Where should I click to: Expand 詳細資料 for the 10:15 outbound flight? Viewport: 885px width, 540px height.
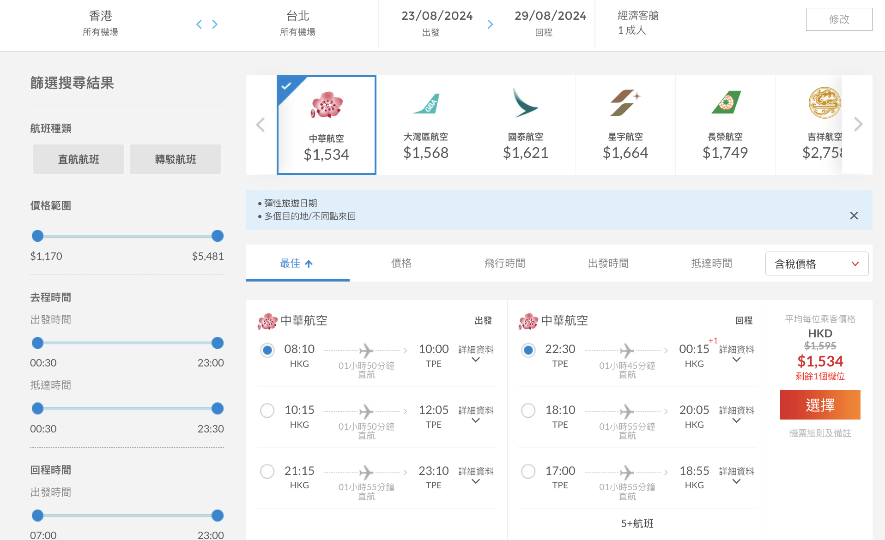(x=476, y=414)
